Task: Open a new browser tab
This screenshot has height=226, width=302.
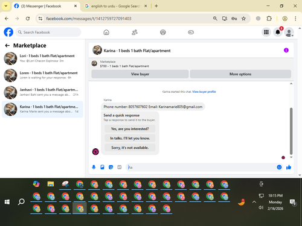Action: tap(156, 6)
